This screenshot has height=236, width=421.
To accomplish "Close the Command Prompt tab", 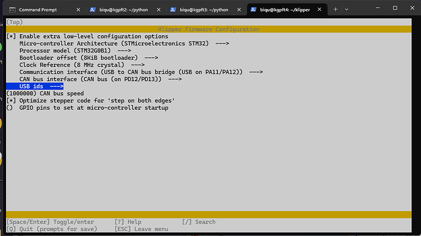I will coord(78,10).
